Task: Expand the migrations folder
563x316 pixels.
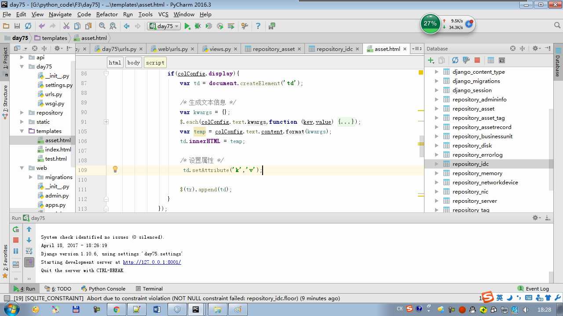Action: point(31,177)
